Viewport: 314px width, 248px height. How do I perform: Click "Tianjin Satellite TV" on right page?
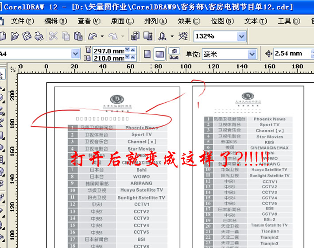point(269,225)
